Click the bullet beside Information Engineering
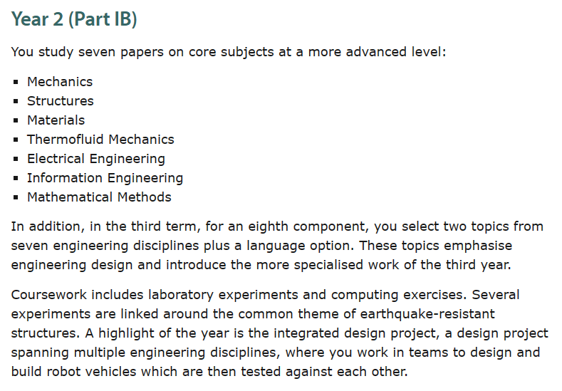 point(16,178)
